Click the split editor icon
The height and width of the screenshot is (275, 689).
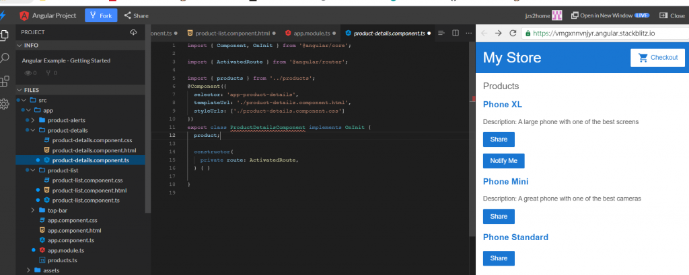(456, 33)
